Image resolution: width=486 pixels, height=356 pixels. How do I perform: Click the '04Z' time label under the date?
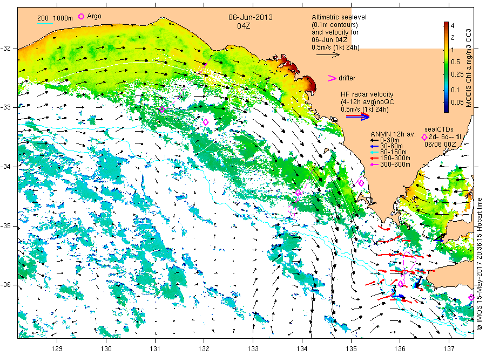tap(244, 26)
